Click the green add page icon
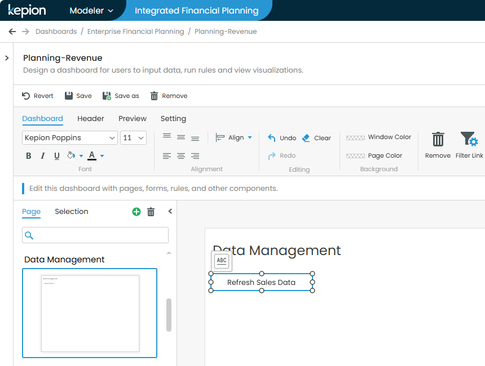Viewport: 485px width, 366px height. click(136, 212)
